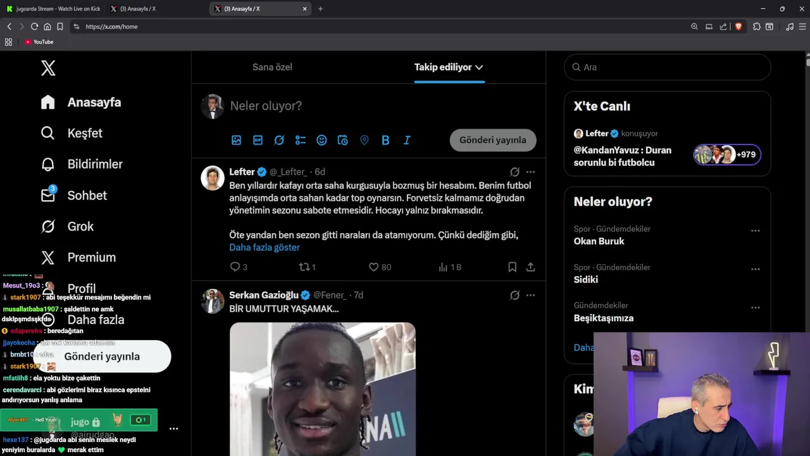The image size is (810, 456).
Task: Open Takip ediliyor tab dropdown
Action: tap(449, 67)
